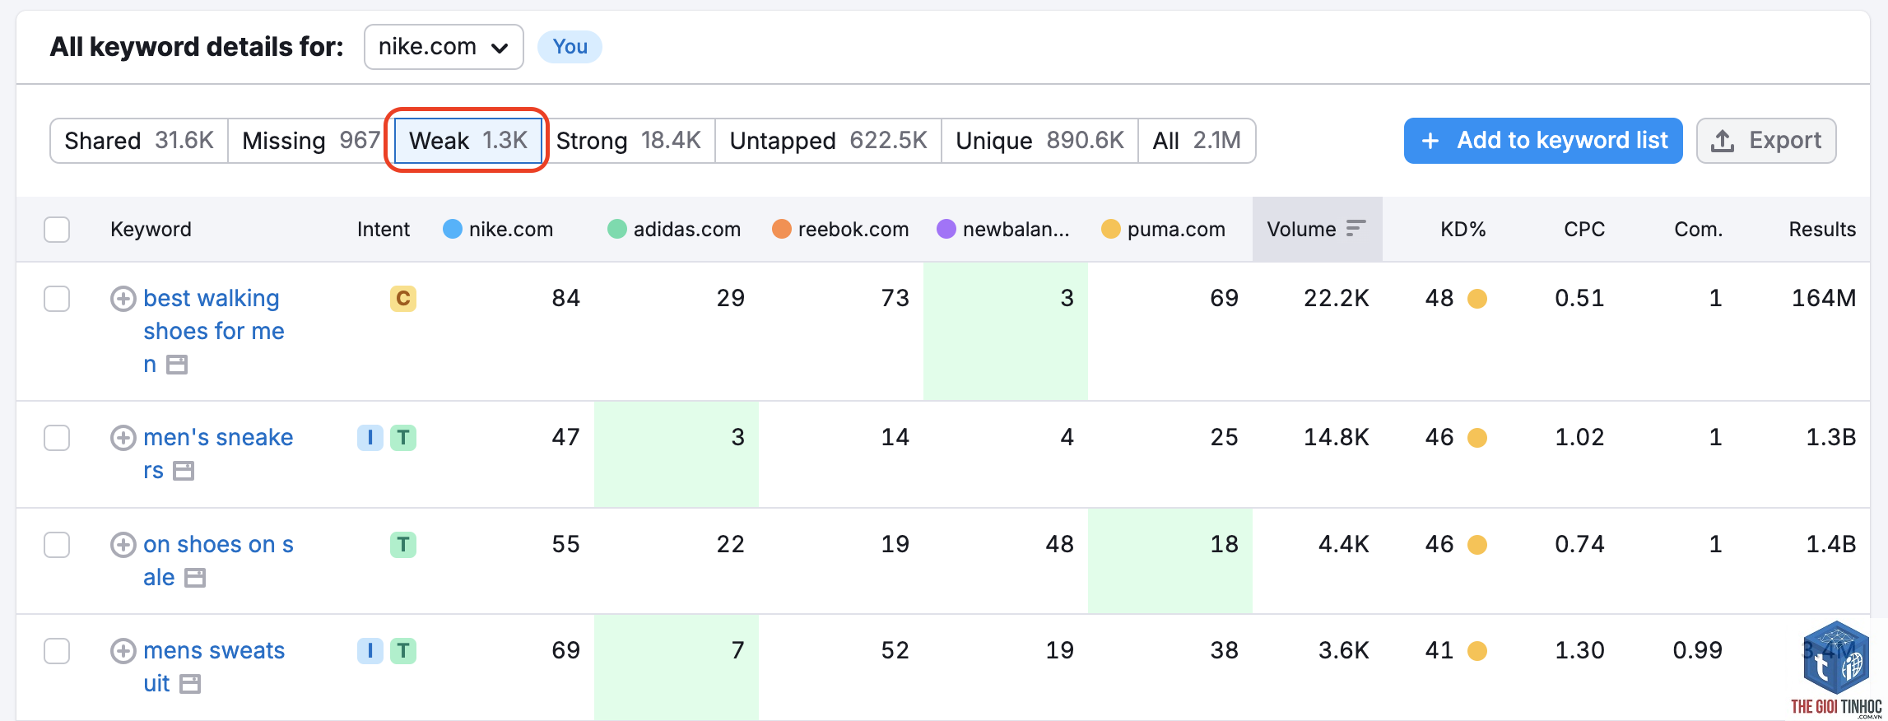This screenshot has height=721, width=1888.
Task: Open SERP snapshot icon for best walking shoes
Action: click(177, 365)
